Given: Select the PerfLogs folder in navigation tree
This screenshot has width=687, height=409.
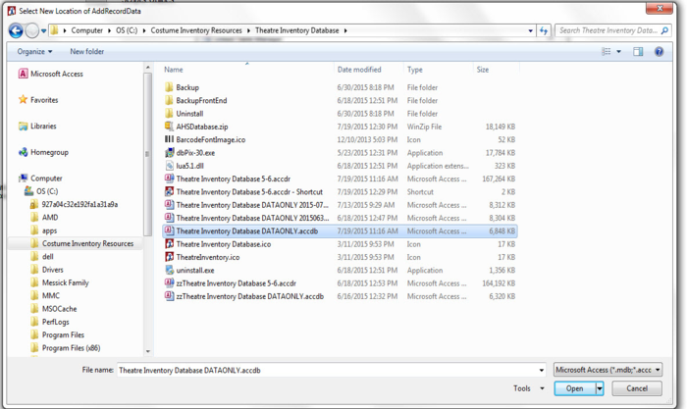Looking at the screenshot, I should tap(50, 322).
